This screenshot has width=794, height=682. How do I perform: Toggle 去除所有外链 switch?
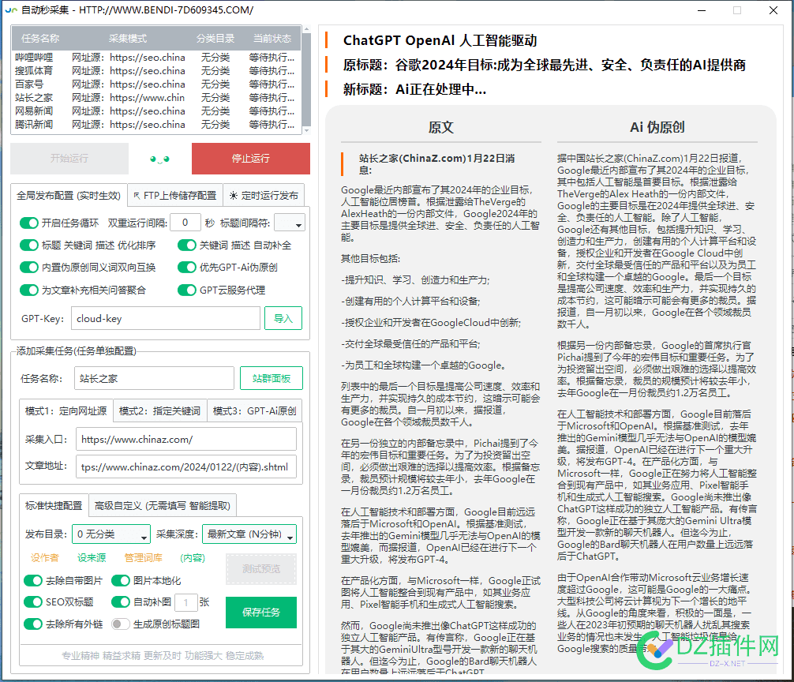point(33,624)
